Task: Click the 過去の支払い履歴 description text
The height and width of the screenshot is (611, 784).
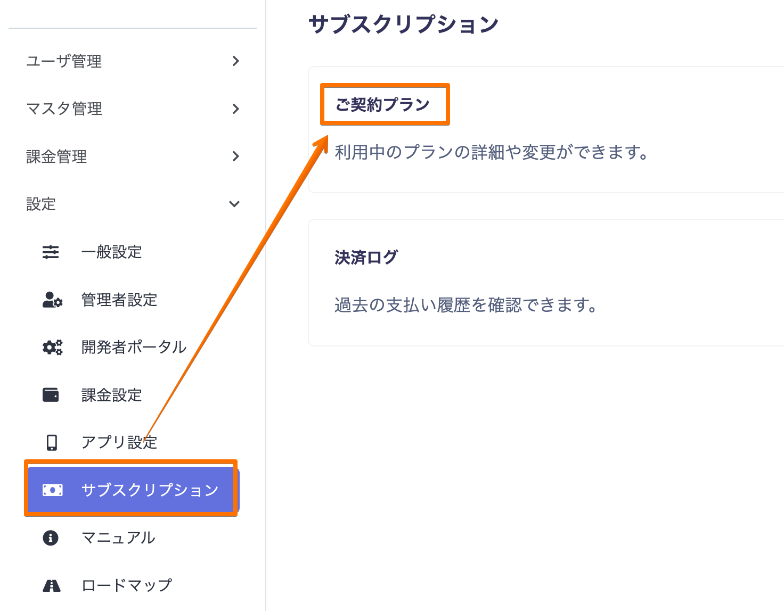Action: 466,305
